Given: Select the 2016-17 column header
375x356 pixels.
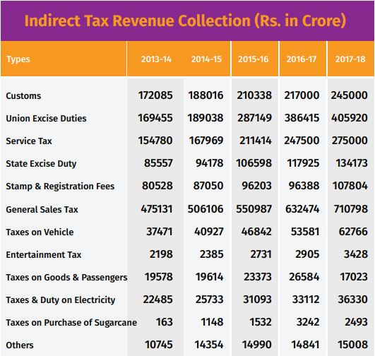Looking at the screenshot, I should pos(302,59).
